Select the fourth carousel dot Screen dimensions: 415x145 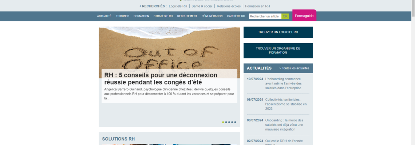(232, 122)
